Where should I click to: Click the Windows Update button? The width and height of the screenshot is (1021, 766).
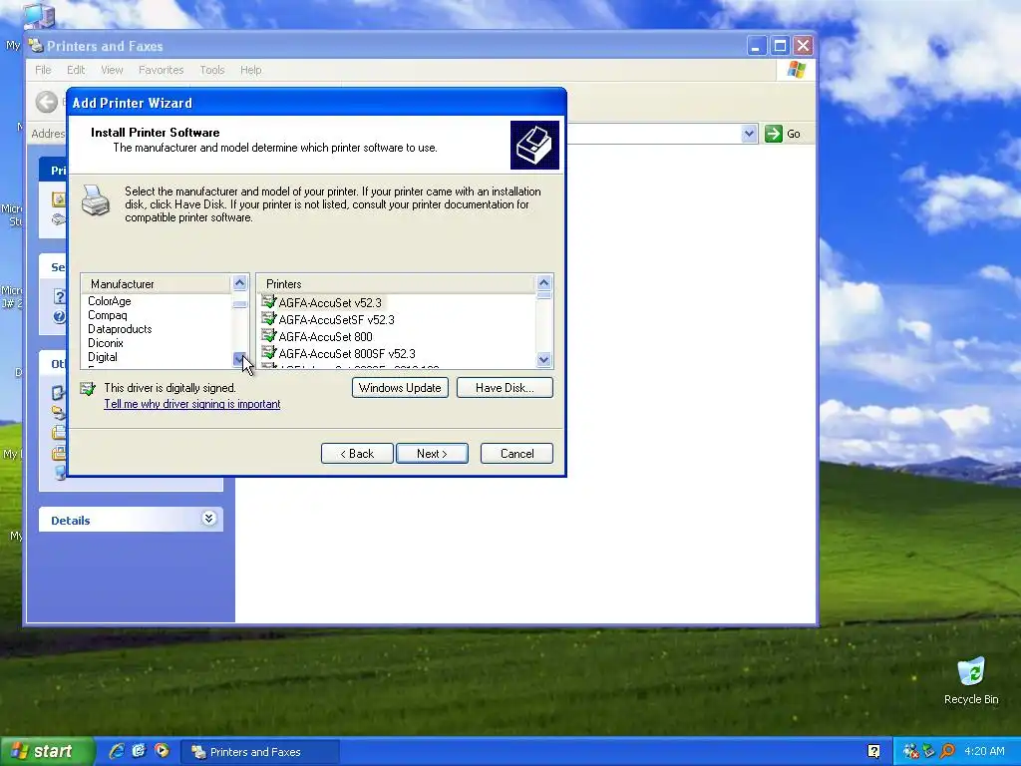pos(400,388)
